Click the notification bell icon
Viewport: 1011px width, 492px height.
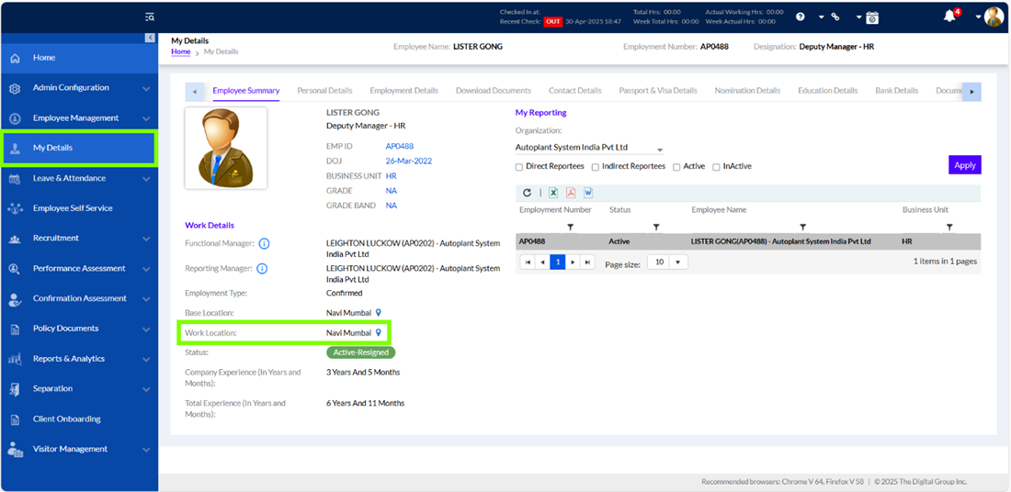tap(949, 17)
